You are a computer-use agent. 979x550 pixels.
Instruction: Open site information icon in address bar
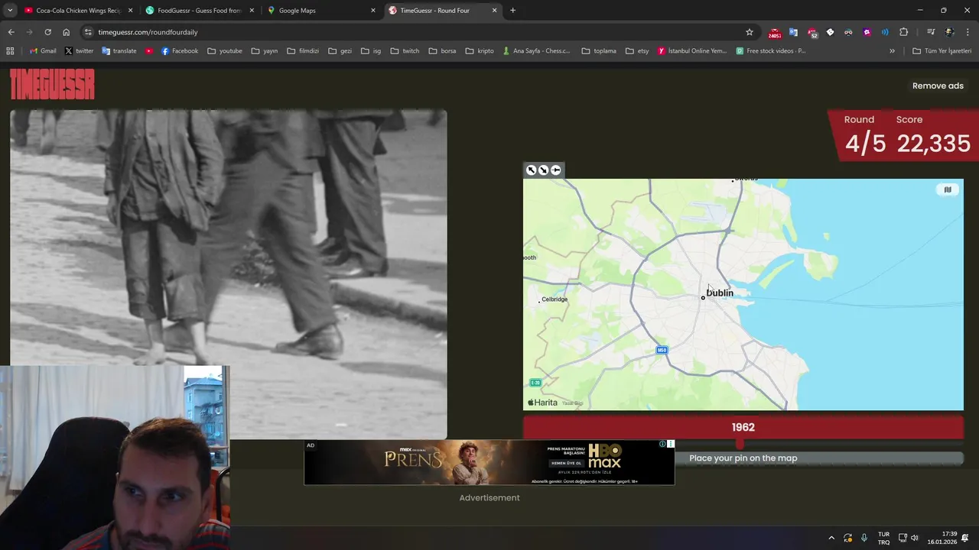click(89, 32)
